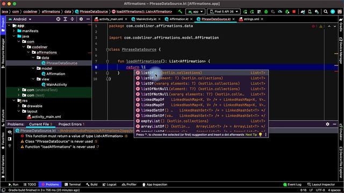
Task: Open the Logcat tool window
Action: [109, 184]
